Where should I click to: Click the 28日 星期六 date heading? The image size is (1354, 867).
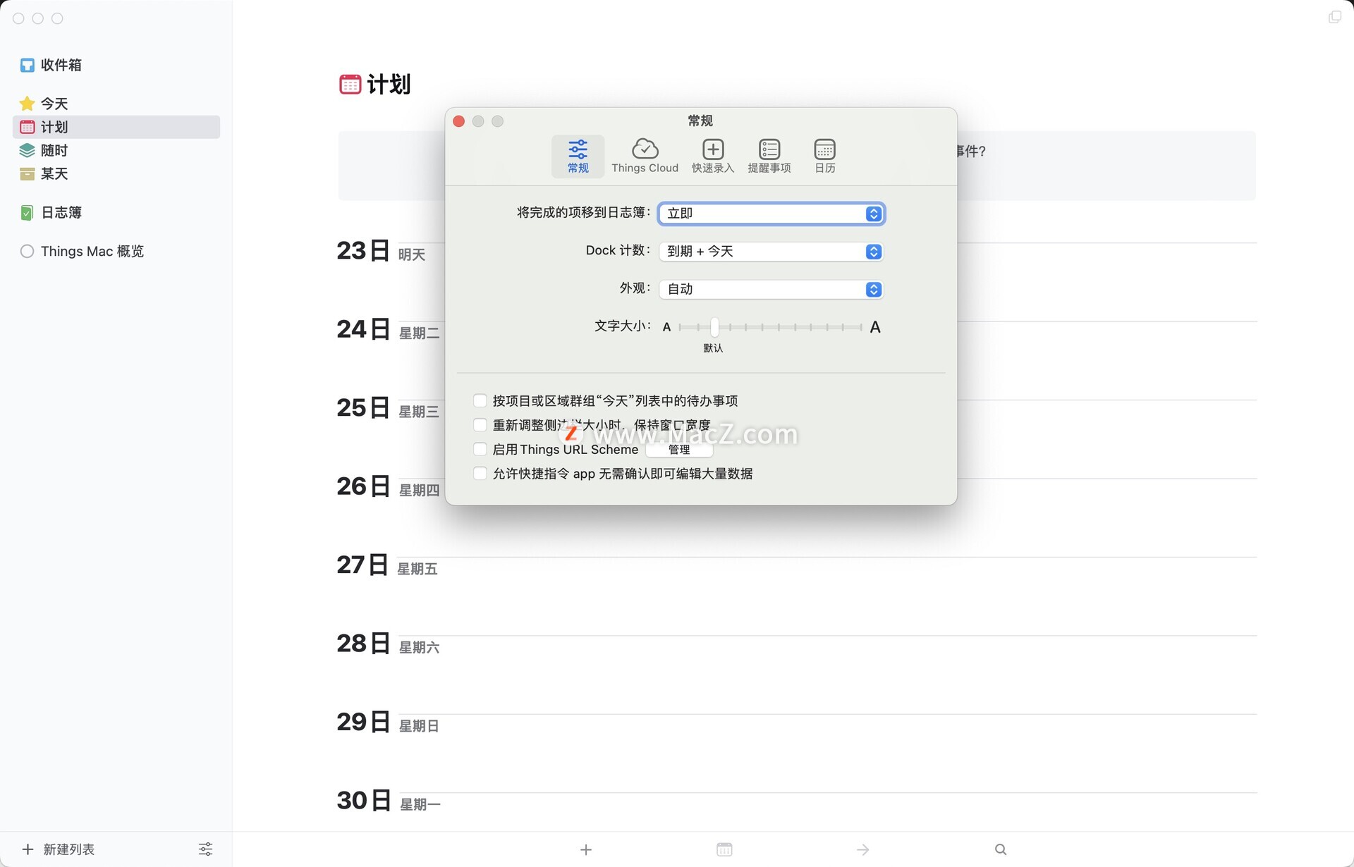pos(388,644)
